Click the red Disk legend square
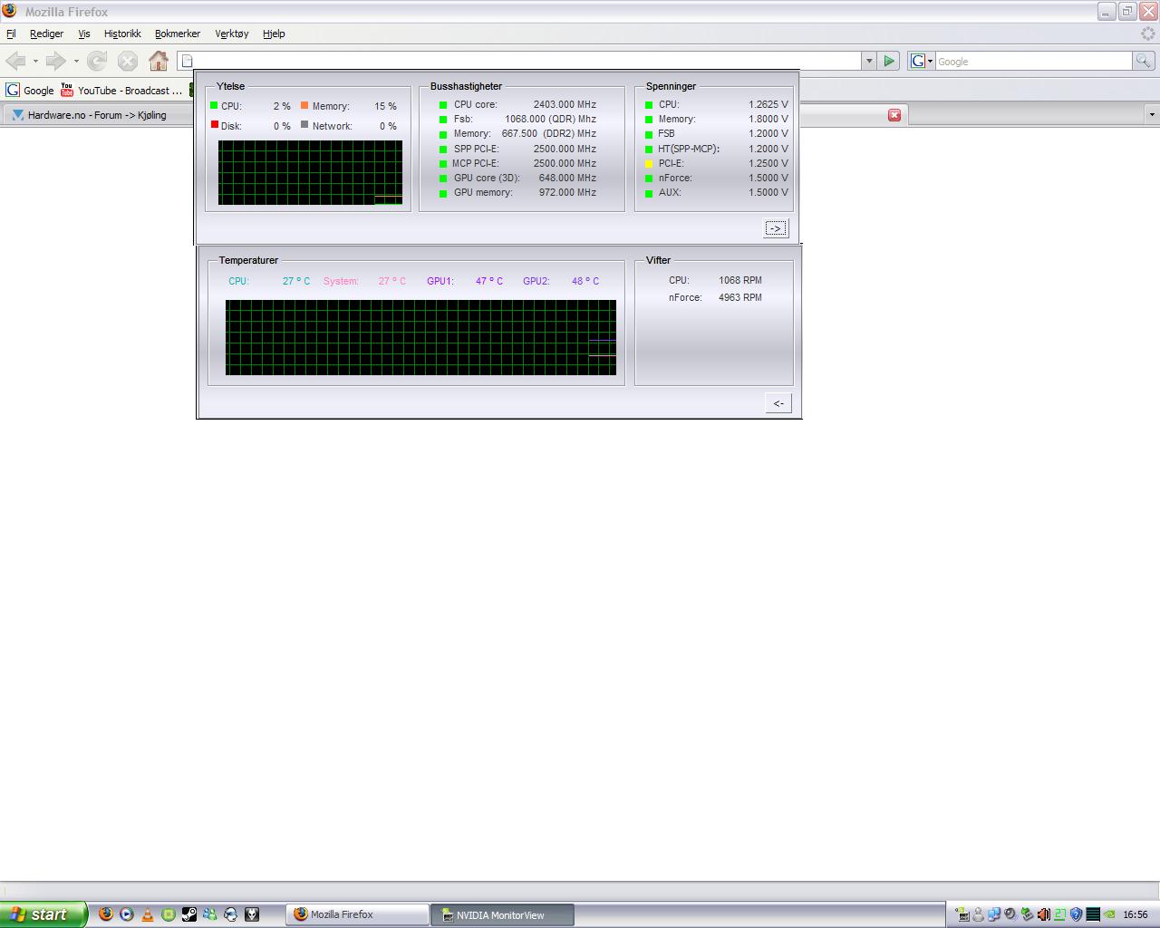 click(214, 125)
